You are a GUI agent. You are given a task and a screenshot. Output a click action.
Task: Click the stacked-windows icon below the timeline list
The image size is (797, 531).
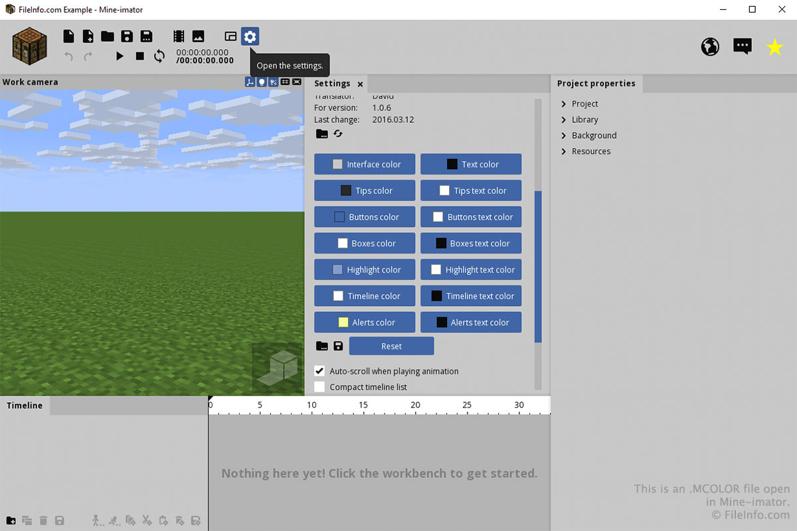point(27,520)
